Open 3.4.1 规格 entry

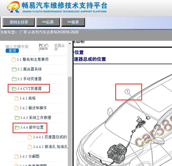point(28,98)
